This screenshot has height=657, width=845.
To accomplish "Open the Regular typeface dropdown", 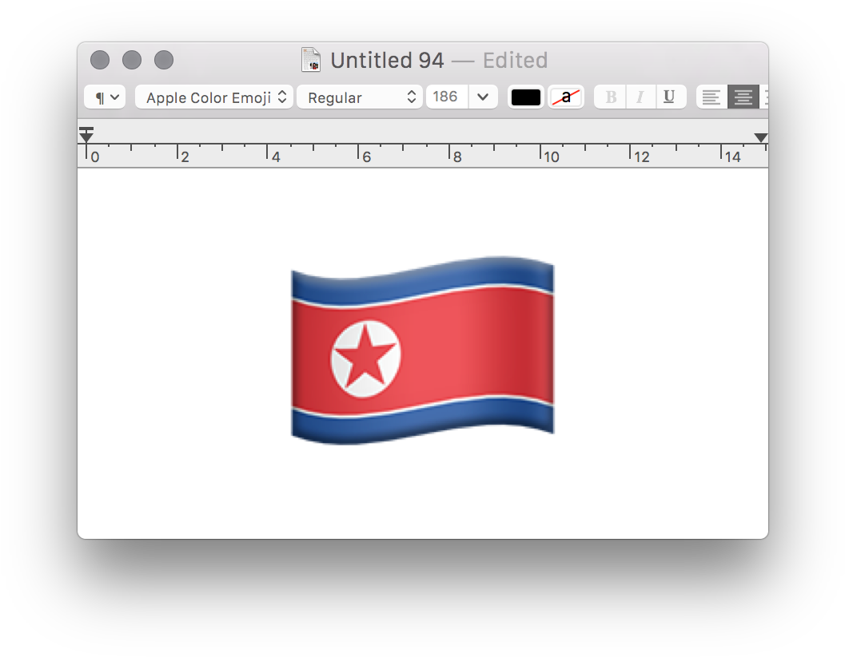I will 360,97.
